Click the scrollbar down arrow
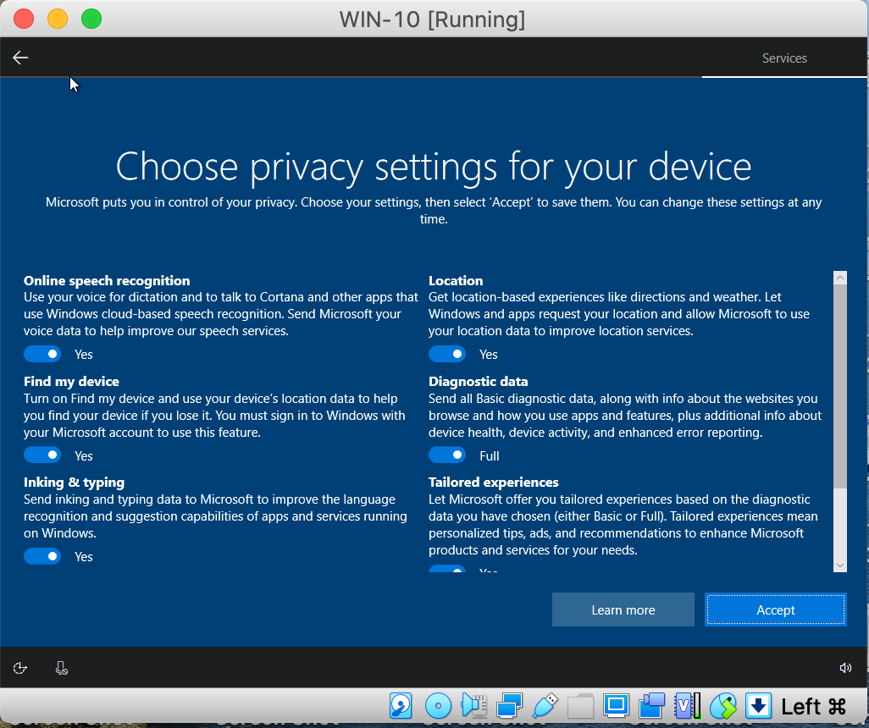The height and width of the screenshot is (728, 869). (x=840, y=565)
